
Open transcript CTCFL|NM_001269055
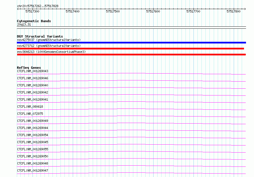(33, 149)
